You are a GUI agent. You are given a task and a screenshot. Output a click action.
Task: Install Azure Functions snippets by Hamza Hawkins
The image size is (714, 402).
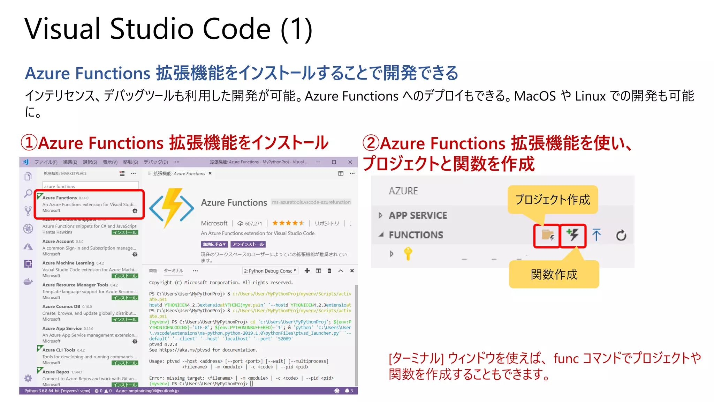click(125, 232)
